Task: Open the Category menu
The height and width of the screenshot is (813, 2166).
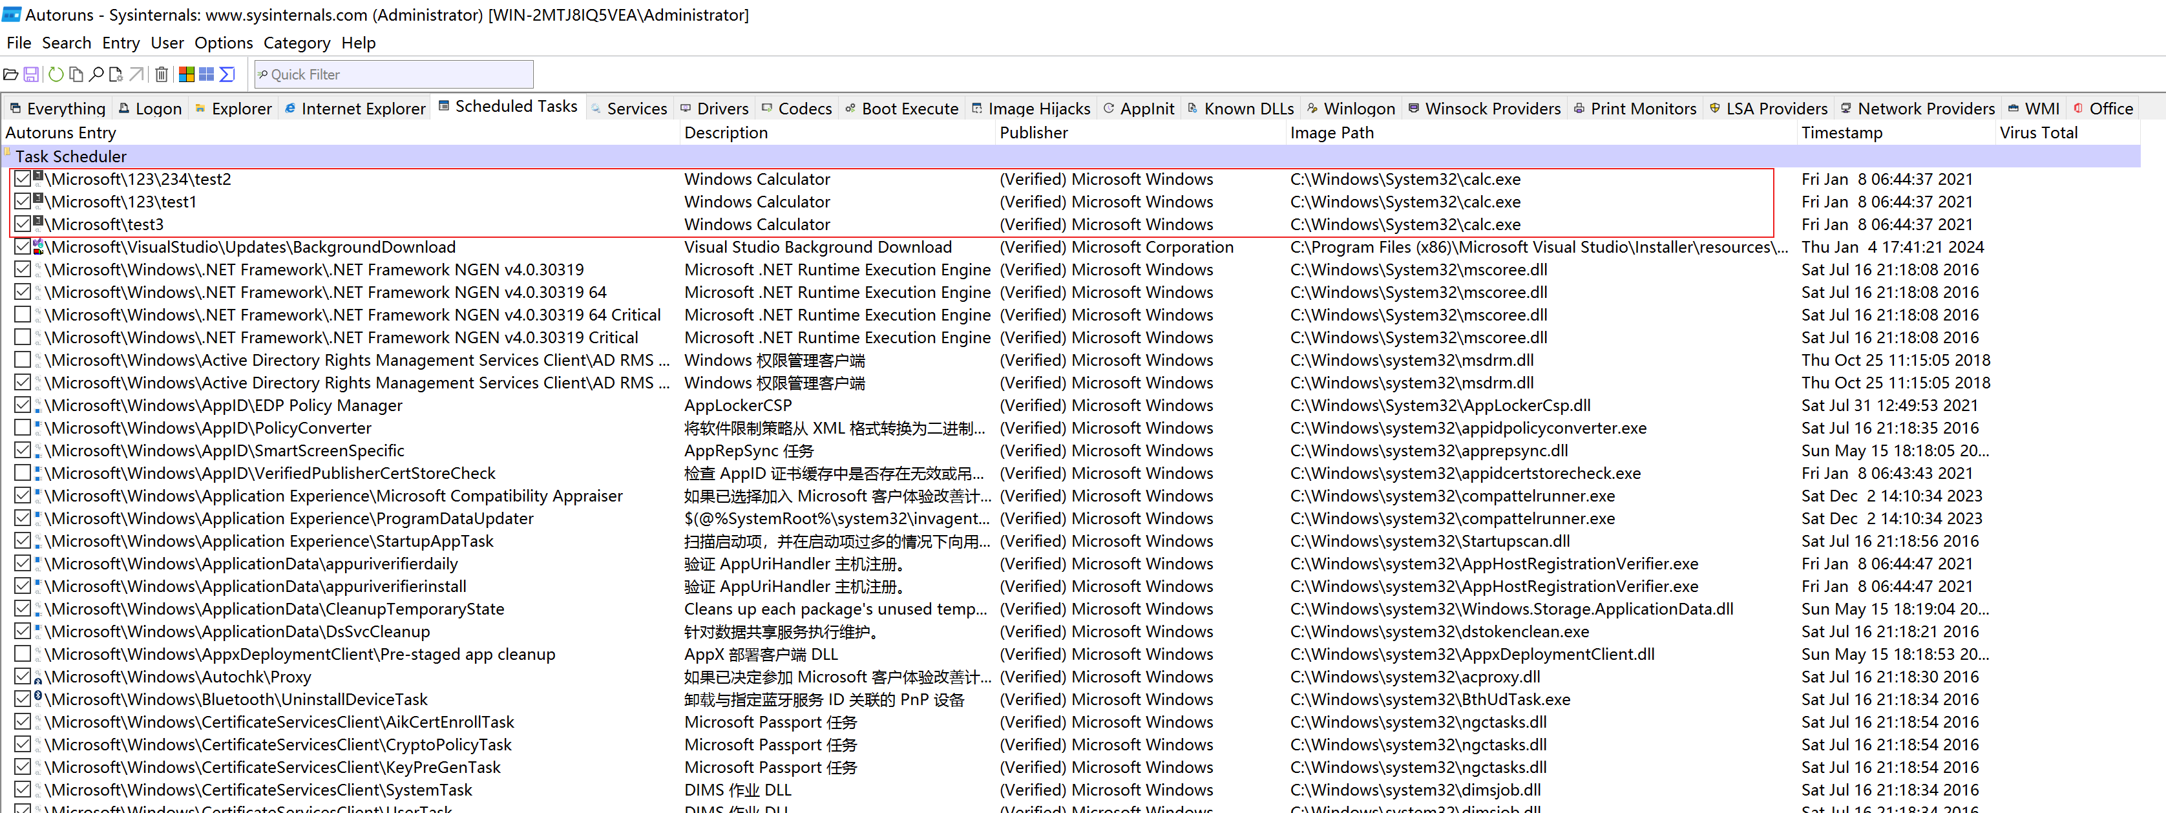Action: (297, 43)
